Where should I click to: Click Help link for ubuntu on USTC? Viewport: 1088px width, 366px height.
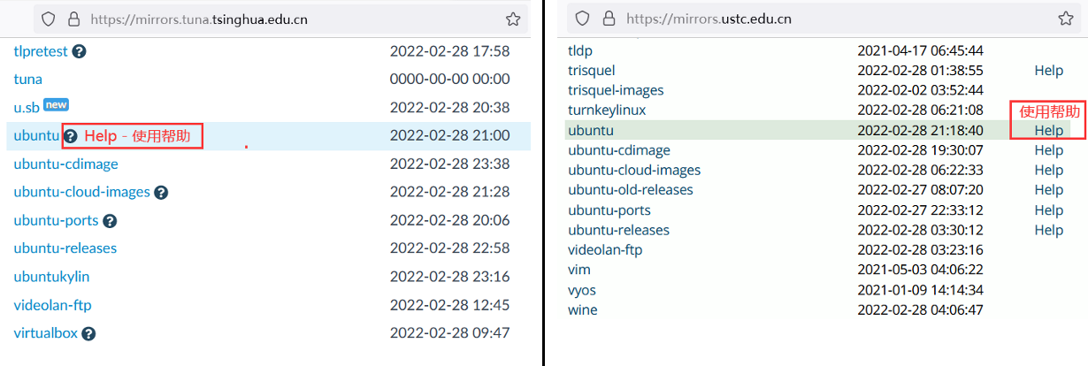tap(1048, 130)
